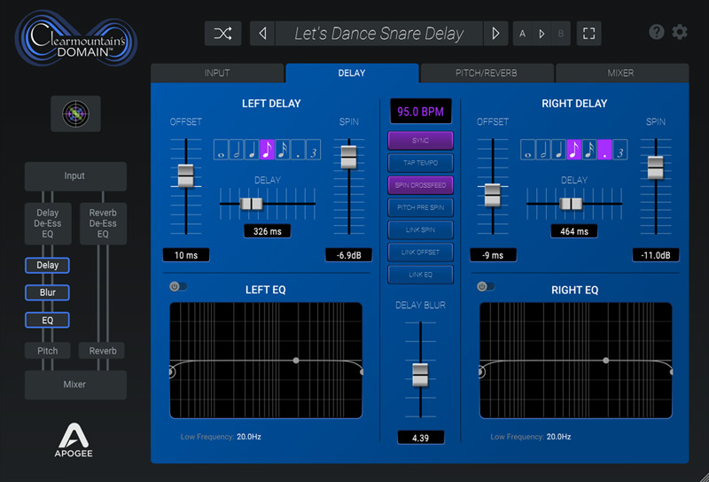Click the shuffle preset icon
The image size is (709, 482).
tap(222, 34)
